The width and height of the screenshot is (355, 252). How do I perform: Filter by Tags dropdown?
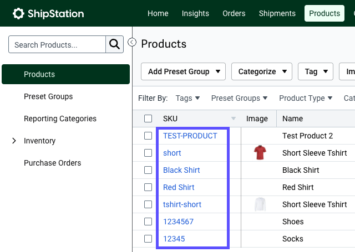click(x=187, y=98)
